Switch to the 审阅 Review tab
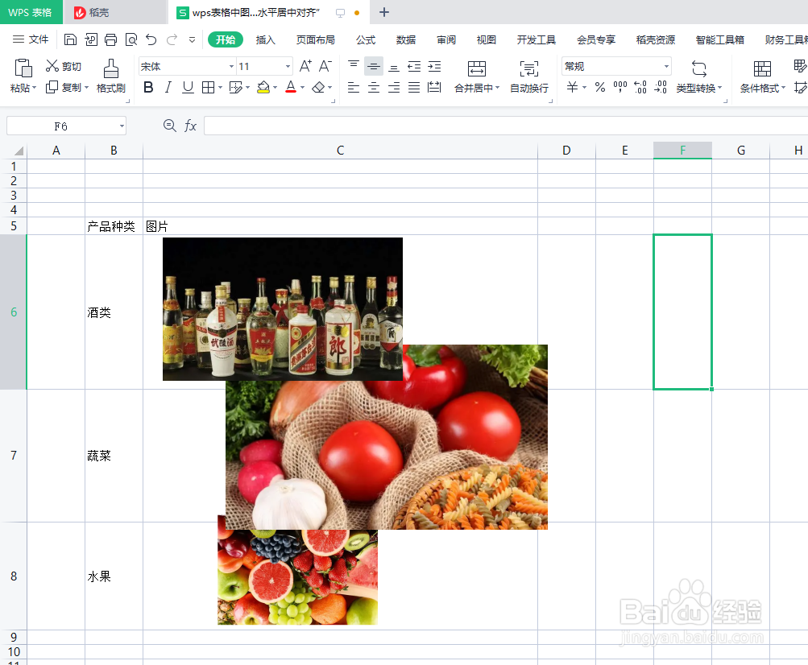 (x=445, y=39)
